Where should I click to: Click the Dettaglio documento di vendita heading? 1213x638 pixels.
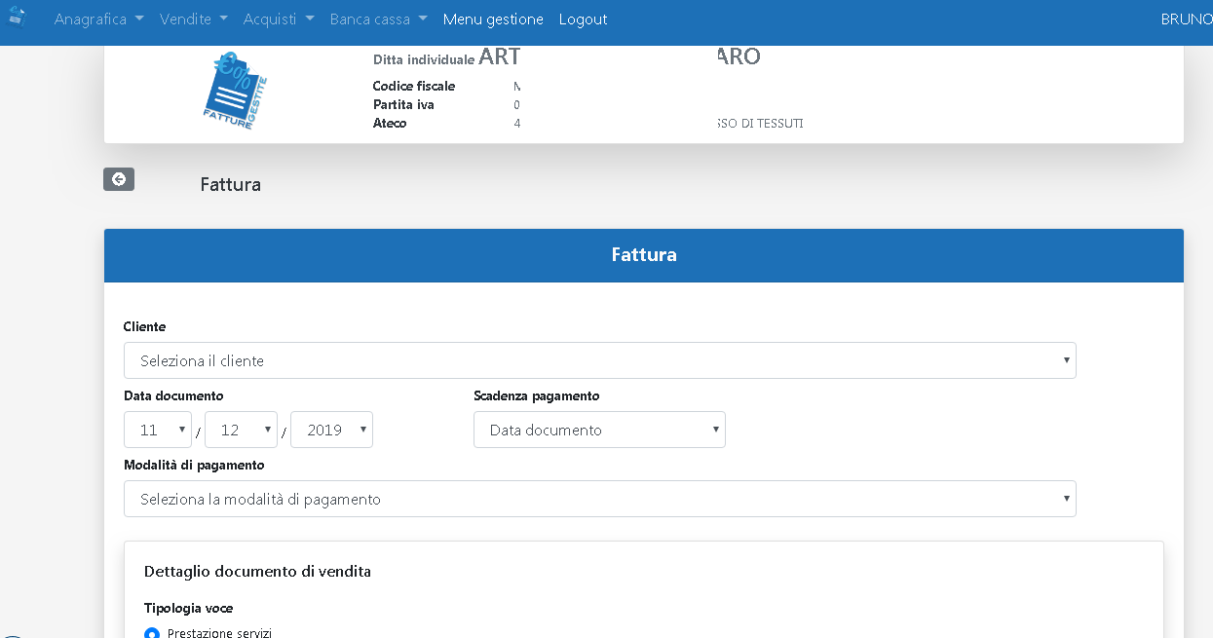[x=257, y=572]
